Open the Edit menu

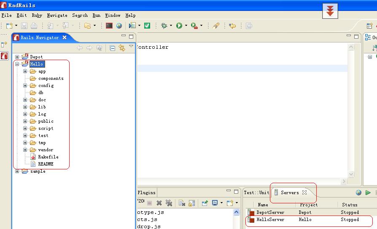coord(22,15)
